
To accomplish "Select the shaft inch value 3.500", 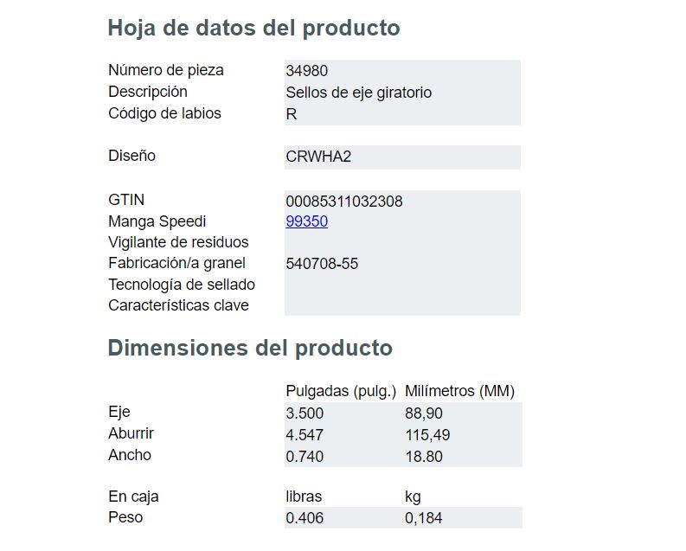I will click(305, 413).
